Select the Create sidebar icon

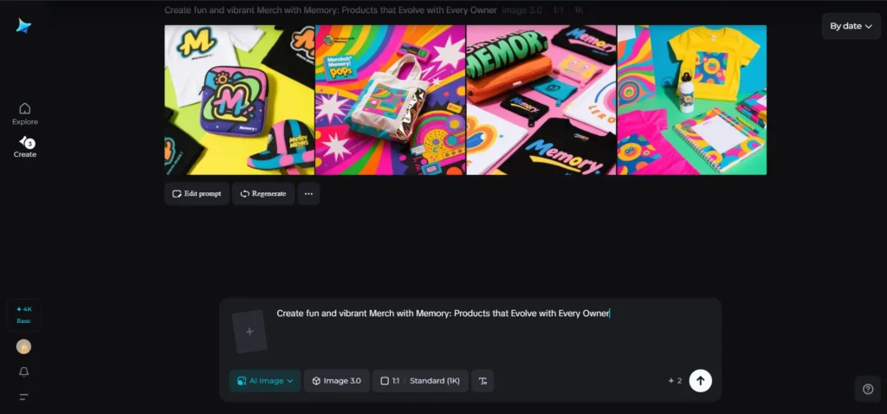click(24, 146)
